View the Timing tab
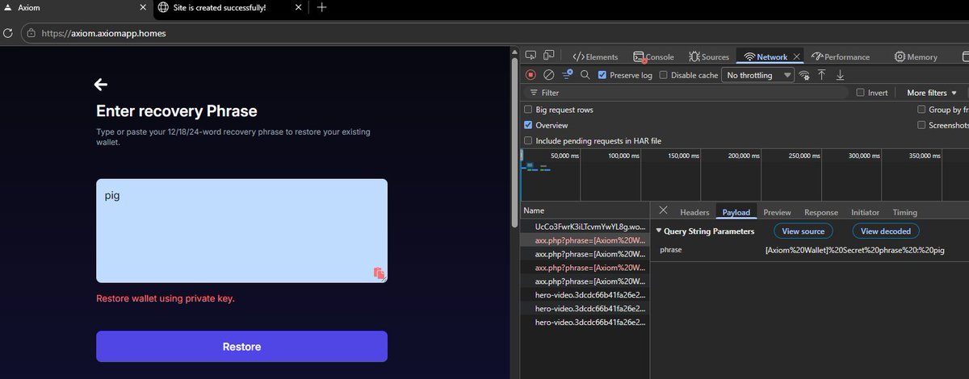The height and width of the screenshot is (379, 969). pyautogui.click(x=904, y=212)
